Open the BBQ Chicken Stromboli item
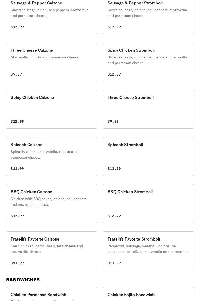200x301 pixels. pyautogui.click(x=148, y=204)
